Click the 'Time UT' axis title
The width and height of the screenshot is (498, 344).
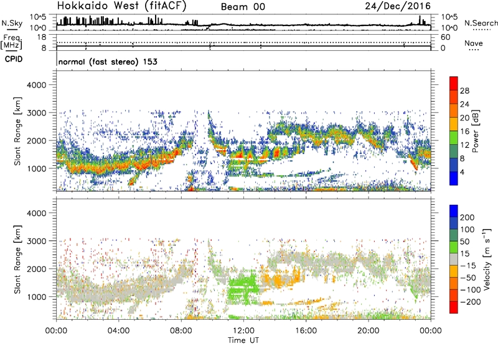tap(243, 340)
